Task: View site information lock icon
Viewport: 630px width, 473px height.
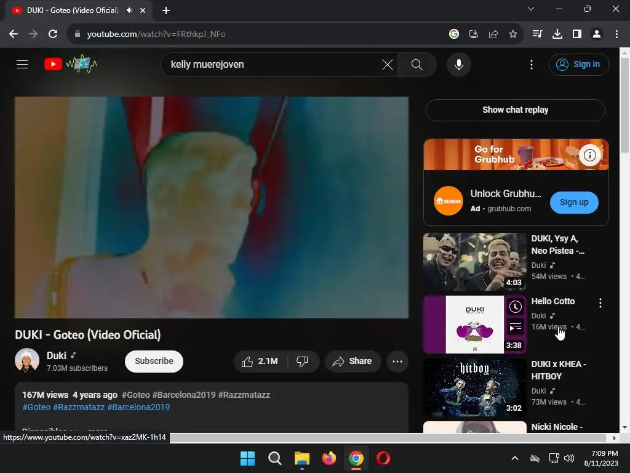Action: tap(78, 34)
